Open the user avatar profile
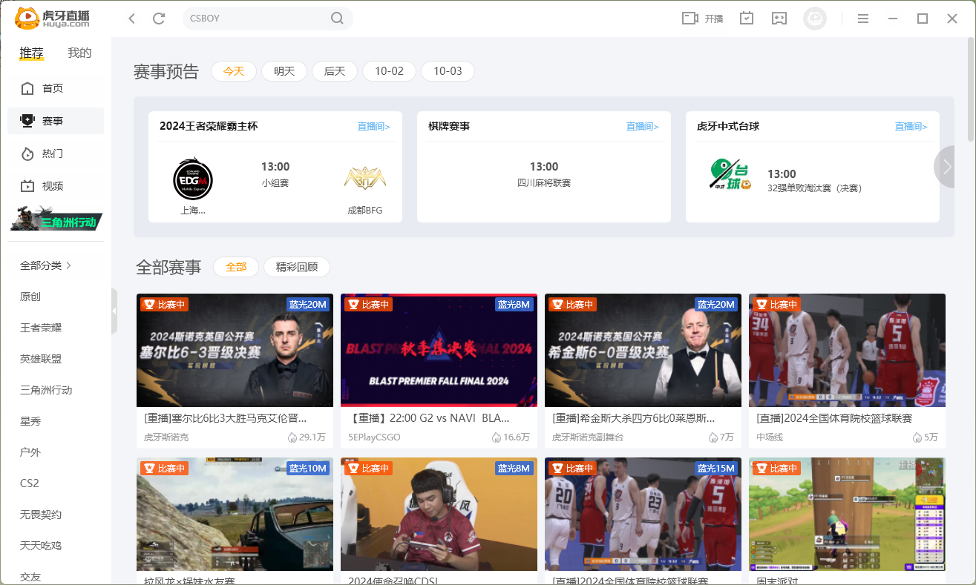Screen dimensions: 976x585 [815, 19]
